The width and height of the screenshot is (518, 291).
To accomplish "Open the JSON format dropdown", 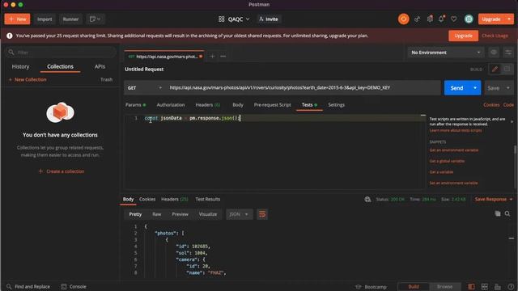I will click(x=239, y=214).
